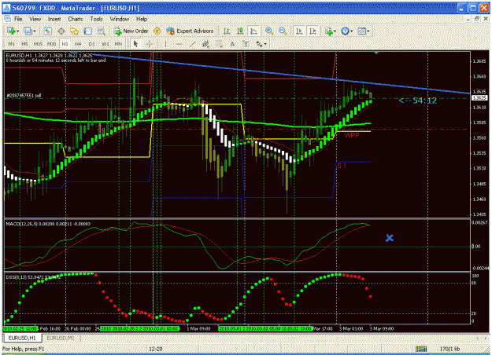Toggle Chart Shift from right edge

click(x=313, y=31)
